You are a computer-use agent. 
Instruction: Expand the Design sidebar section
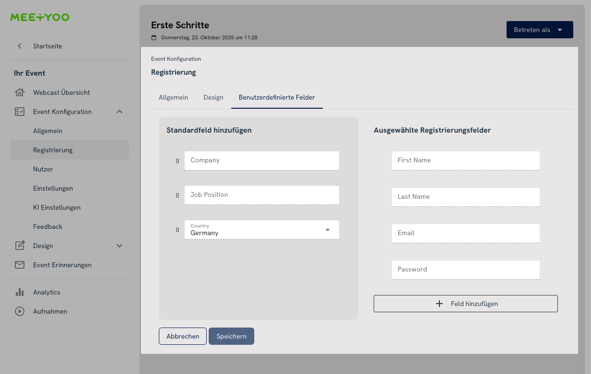click(119, 245)
